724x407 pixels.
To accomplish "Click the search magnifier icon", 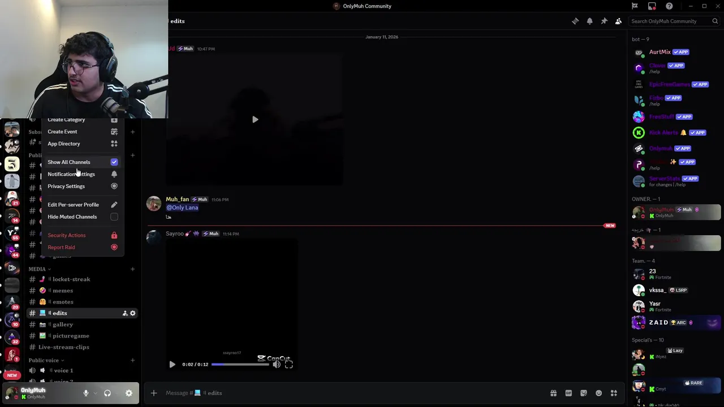I will click(x=715, y=21).
